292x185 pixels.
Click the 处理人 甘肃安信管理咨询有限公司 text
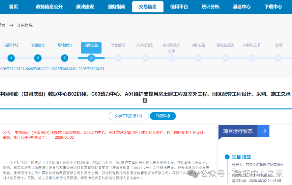(x=258, y=167)
